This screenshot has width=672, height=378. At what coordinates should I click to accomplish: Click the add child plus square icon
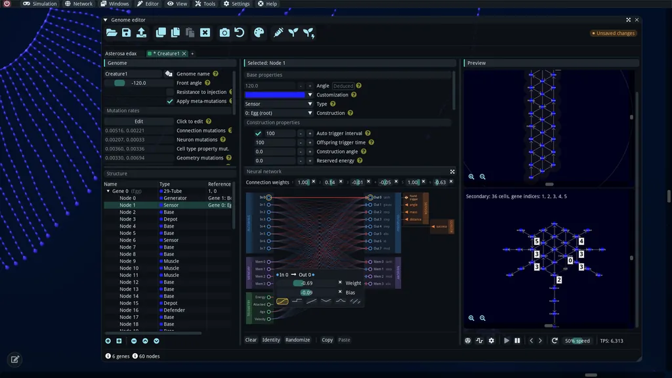coord(119,341)
